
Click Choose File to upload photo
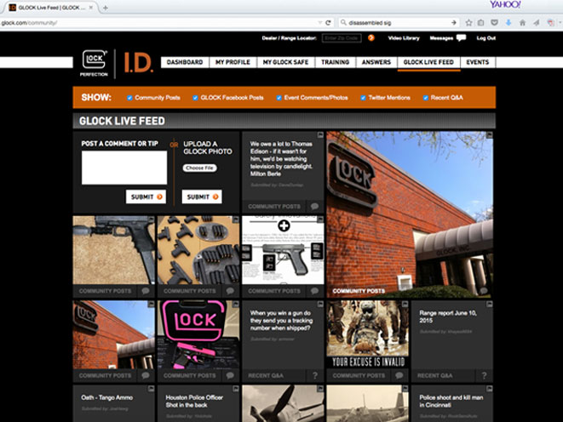coord(199,168)
